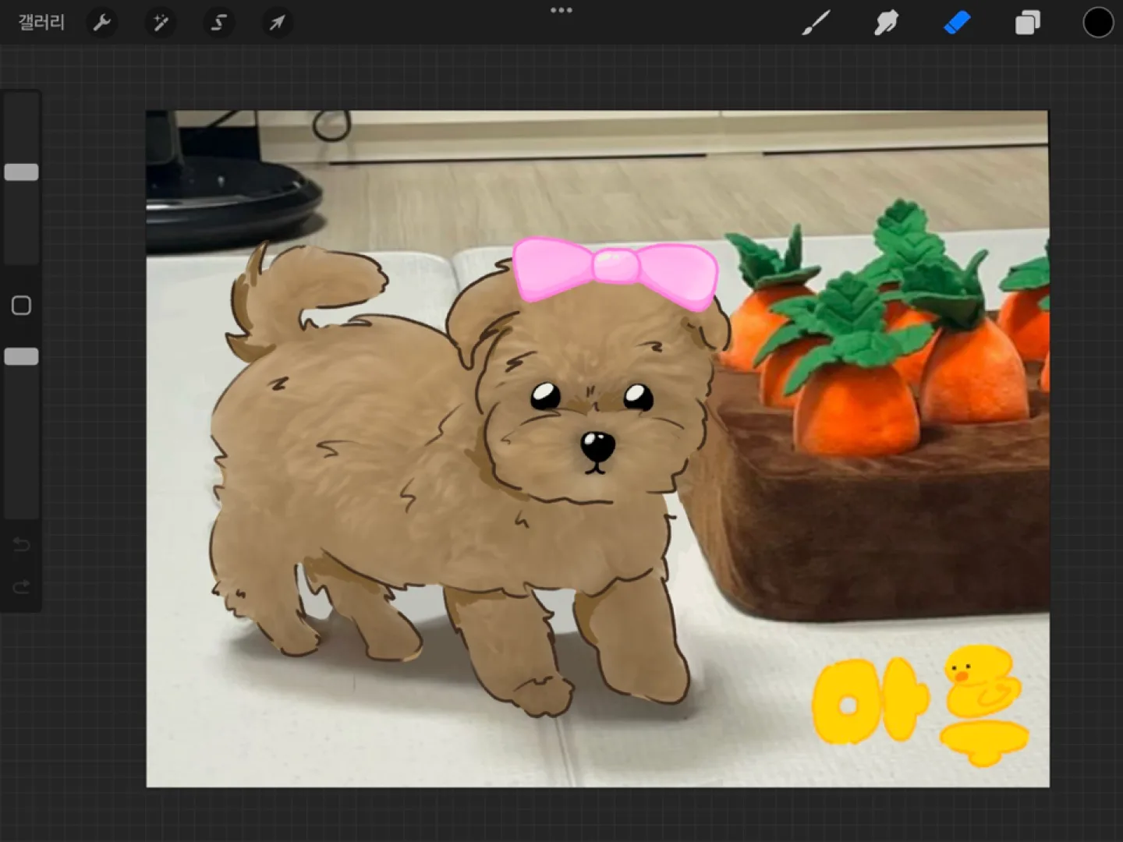
Task: Select the Brush paint tool
Action: tap(816, 23)
